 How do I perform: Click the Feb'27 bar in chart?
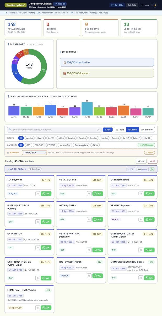coord(136,112)
